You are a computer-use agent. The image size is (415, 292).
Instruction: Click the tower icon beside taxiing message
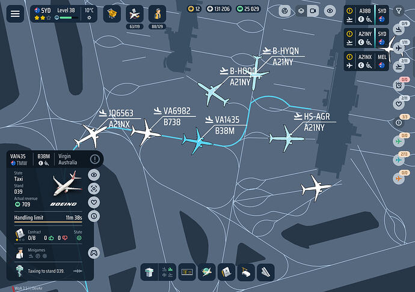pos(20,271)
